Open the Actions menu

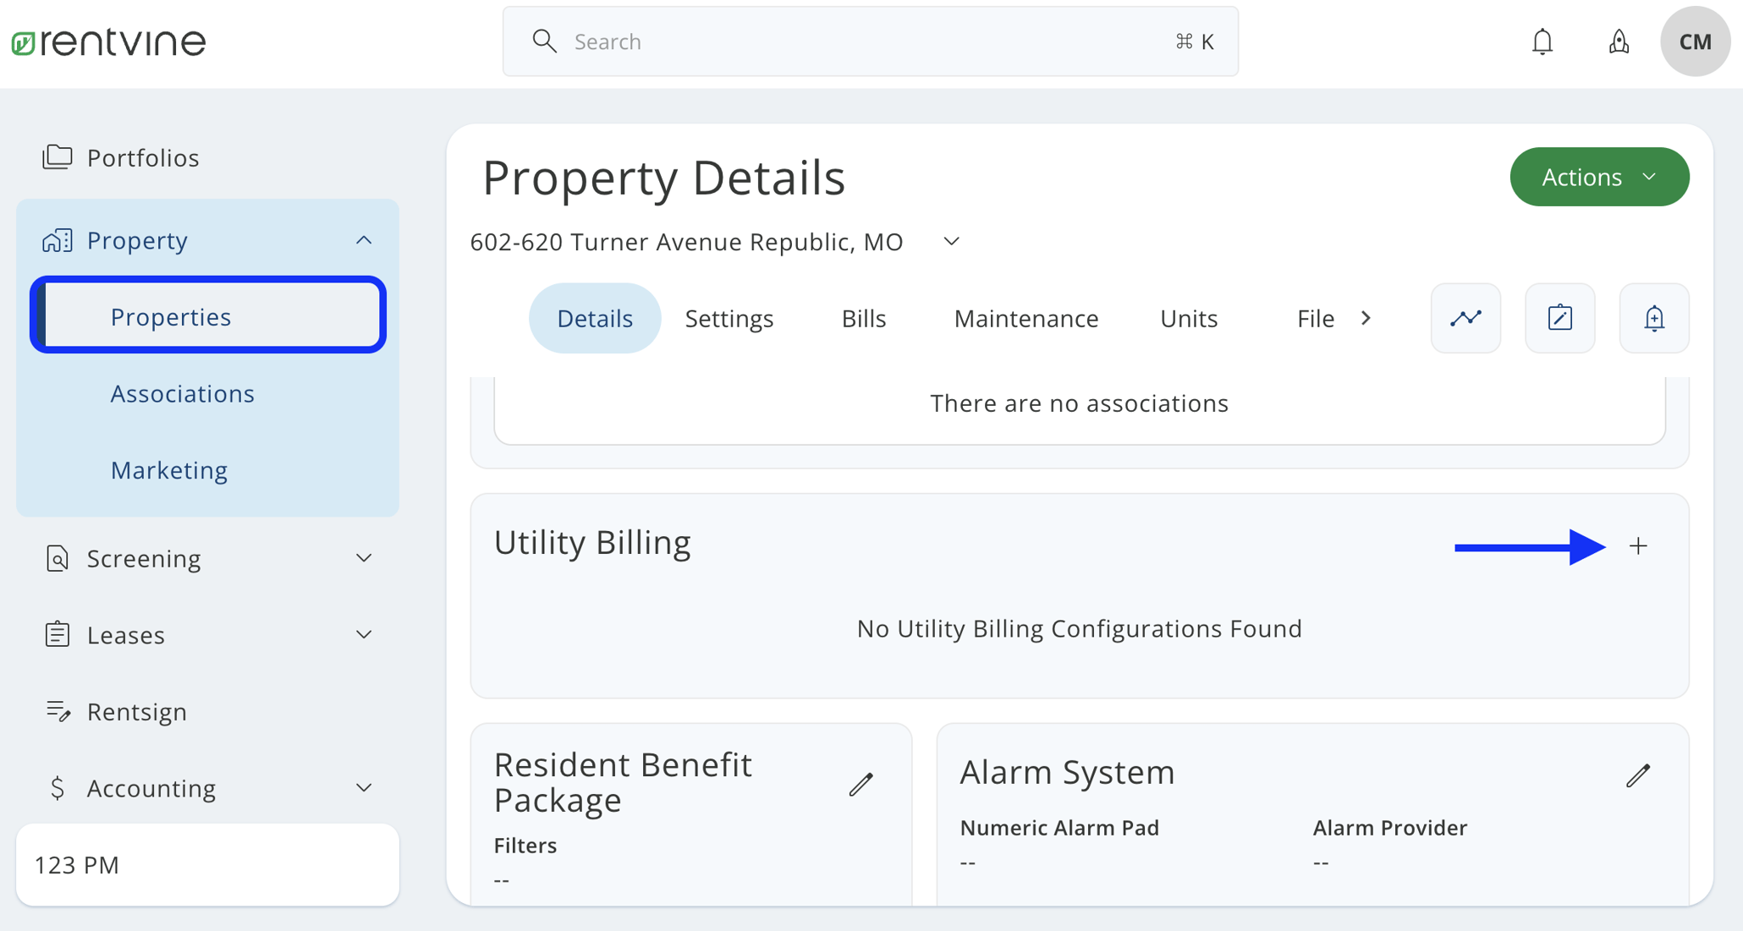[x=1598, y=177]
